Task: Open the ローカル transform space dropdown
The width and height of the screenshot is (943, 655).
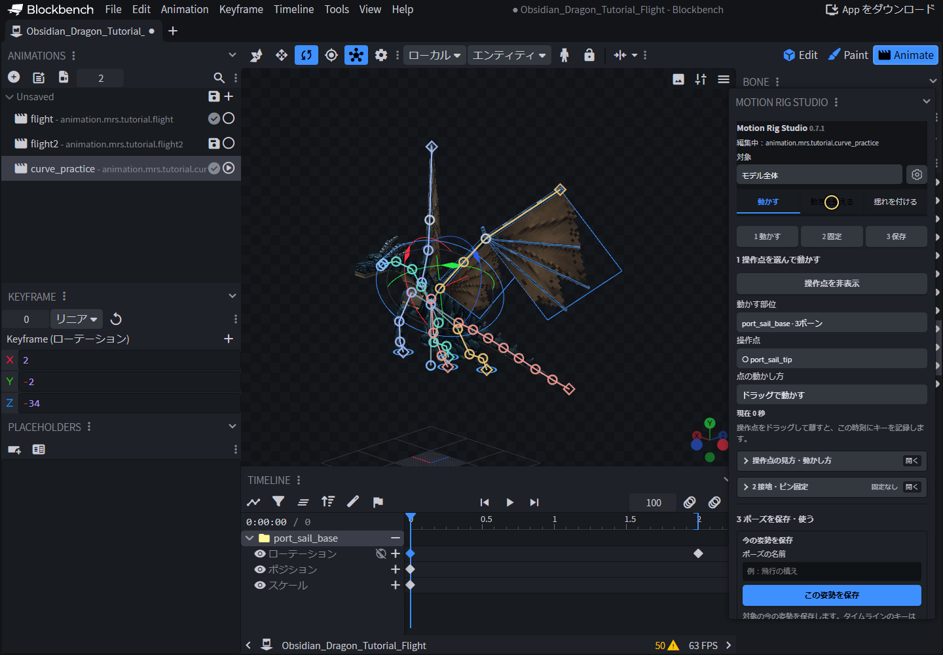Action: [435, 55]
